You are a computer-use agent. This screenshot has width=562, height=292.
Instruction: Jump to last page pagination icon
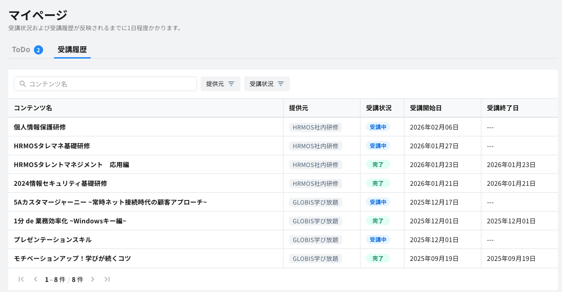point(107,279)
